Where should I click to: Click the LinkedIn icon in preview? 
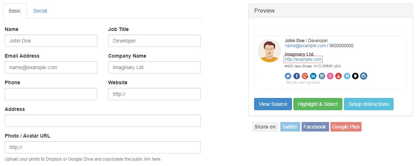[x=313, y=76]
